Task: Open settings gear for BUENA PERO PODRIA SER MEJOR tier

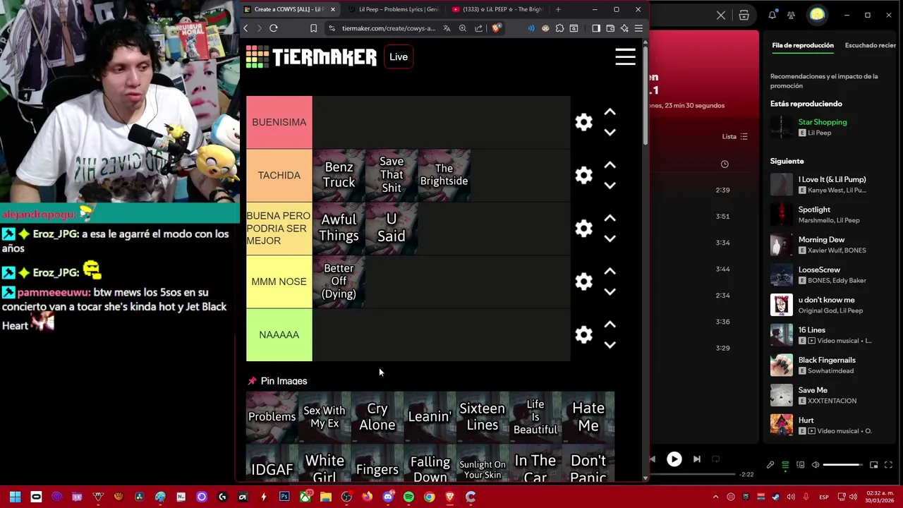Action: pos(583,228)
